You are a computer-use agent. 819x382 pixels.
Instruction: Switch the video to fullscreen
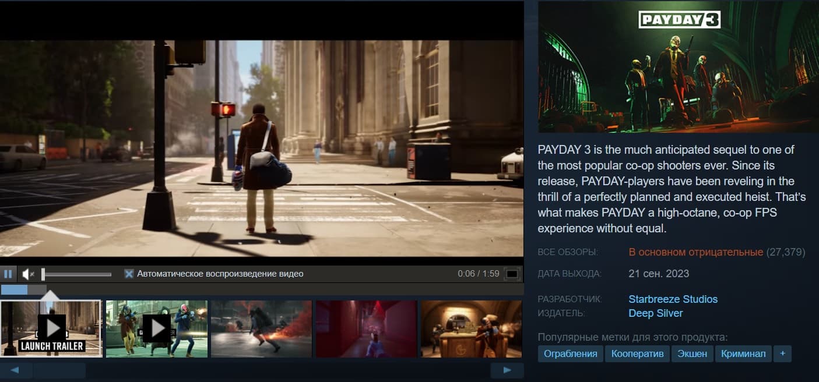512,274
